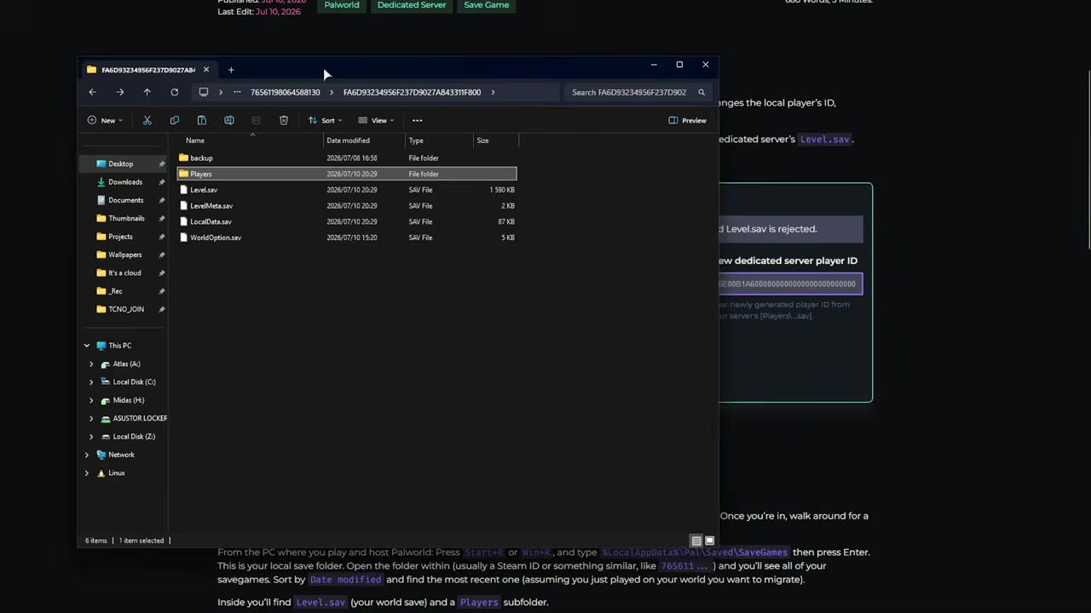Click the Forward navigation arrow
Screen dimensions: 1091x613
120,92
